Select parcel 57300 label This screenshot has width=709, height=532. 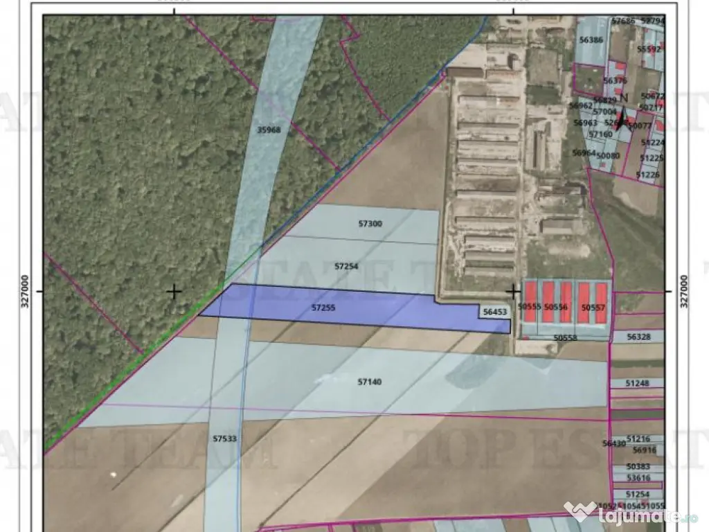(370, 224)
